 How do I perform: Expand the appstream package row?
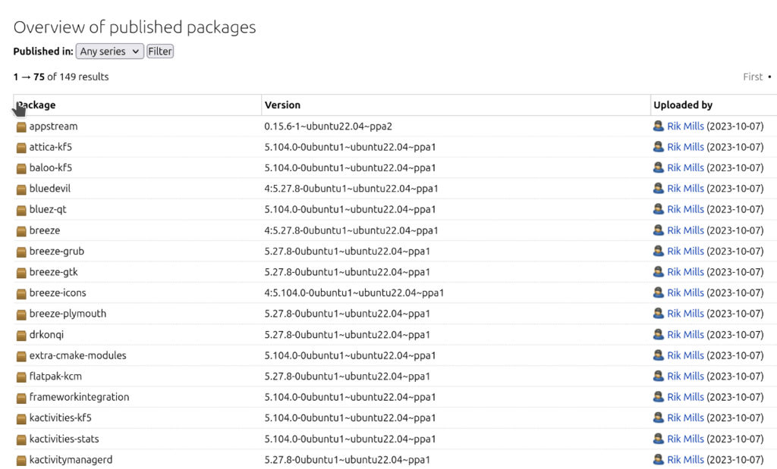[53, 127]
